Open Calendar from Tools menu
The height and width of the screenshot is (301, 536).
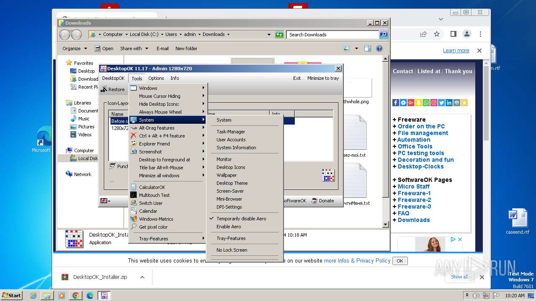click(x=168, y=211)
